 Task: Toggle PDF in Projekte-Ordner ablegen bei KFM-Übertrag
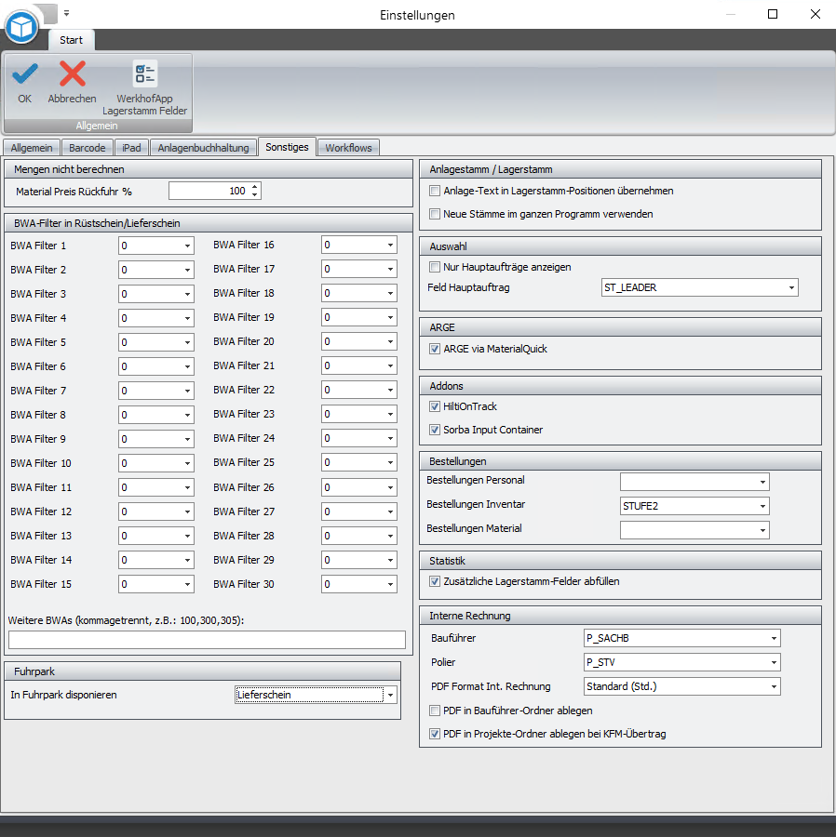pyautogui.click(x=435, y=734)
